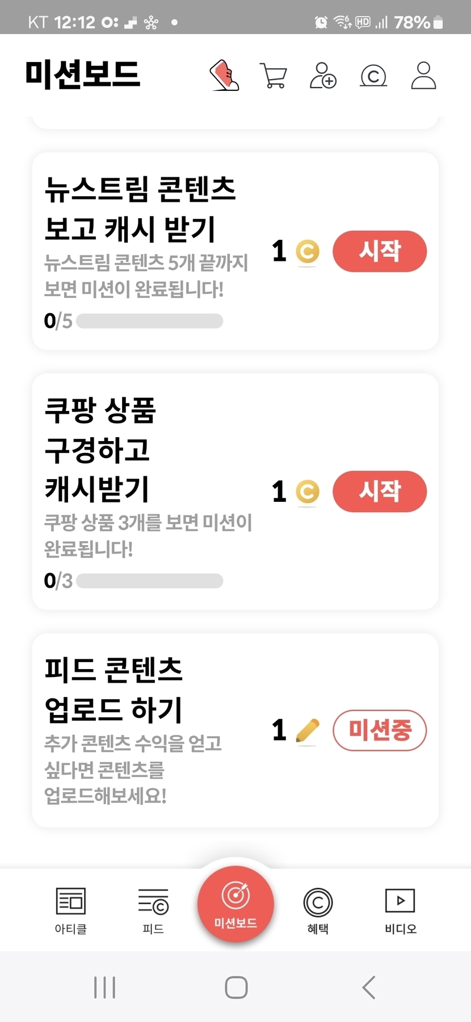Tap the 0/3 progress bar

[149, 581]
